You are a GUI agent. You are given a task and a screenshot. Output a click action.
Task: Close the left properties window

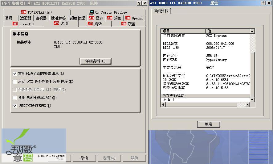click(145, 3)
